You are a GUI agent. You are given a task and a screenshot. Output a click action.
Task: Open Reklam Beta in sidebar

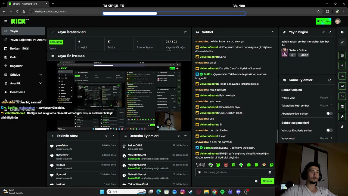23,48
